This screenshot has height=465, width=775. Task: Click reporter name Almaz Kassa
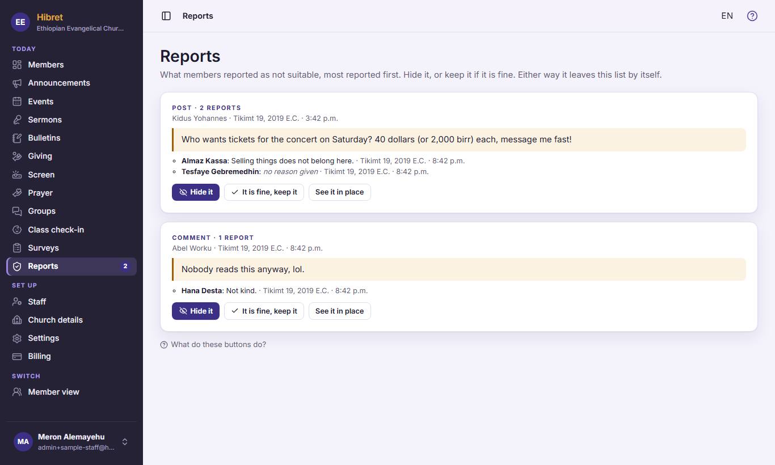click(x=204, y=160)
